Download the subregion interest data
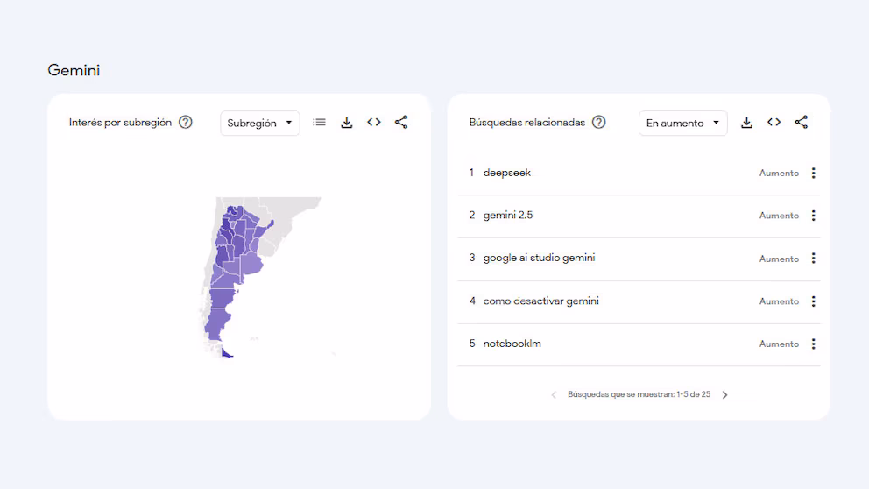This screenshot has height=489, width=869. pos(346,123)
